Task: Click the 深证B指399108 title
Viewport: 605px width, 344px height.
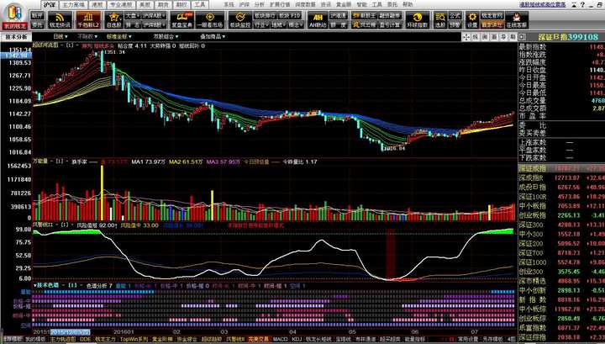Action: pos(568,37)
